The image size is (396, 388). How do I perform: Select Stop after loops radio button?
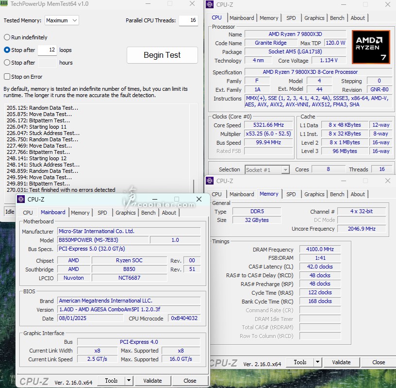[x=7, y=50]
